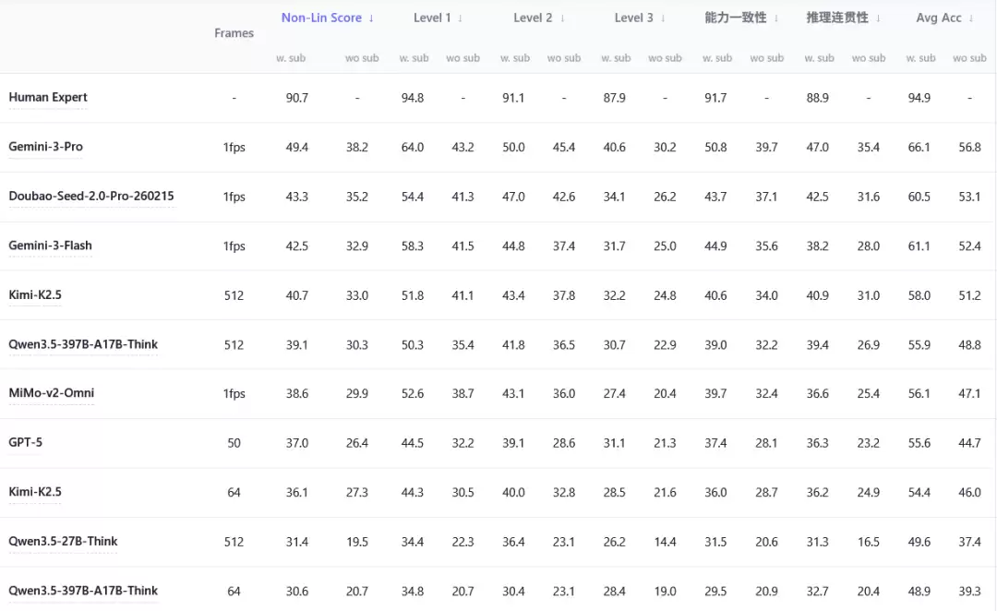Open the GPT-5 model name

tap(26, 442)
